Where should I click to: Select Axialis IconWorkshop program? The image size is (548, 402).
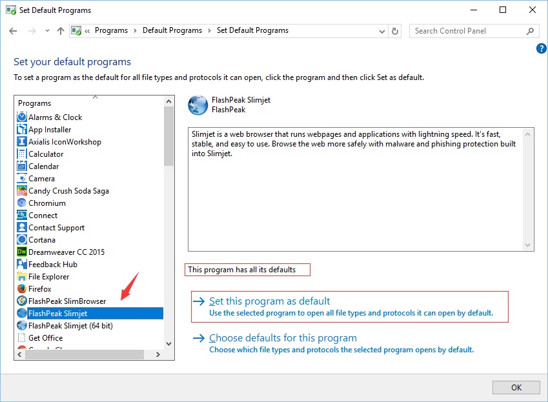[x=65, y=142]
